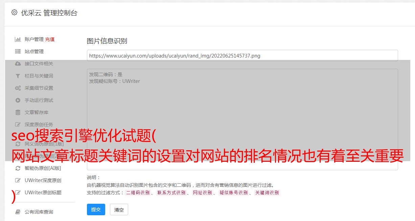This screenshot has width=415, height=221.
Task: Open 栏目与关键词 in the sidebar
Action: click(39, 76)
